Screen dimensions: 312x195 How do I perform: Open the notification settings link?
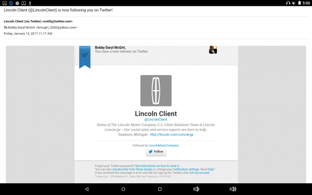coord(186,169)
